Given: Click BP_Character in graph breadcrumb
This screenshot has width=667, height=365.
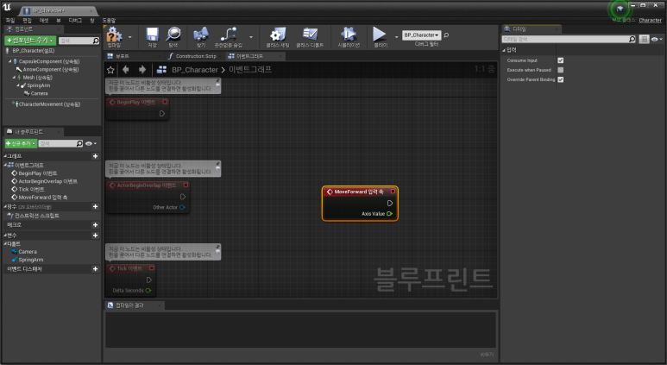Looking at the screenshot, I should click(195, 70).
